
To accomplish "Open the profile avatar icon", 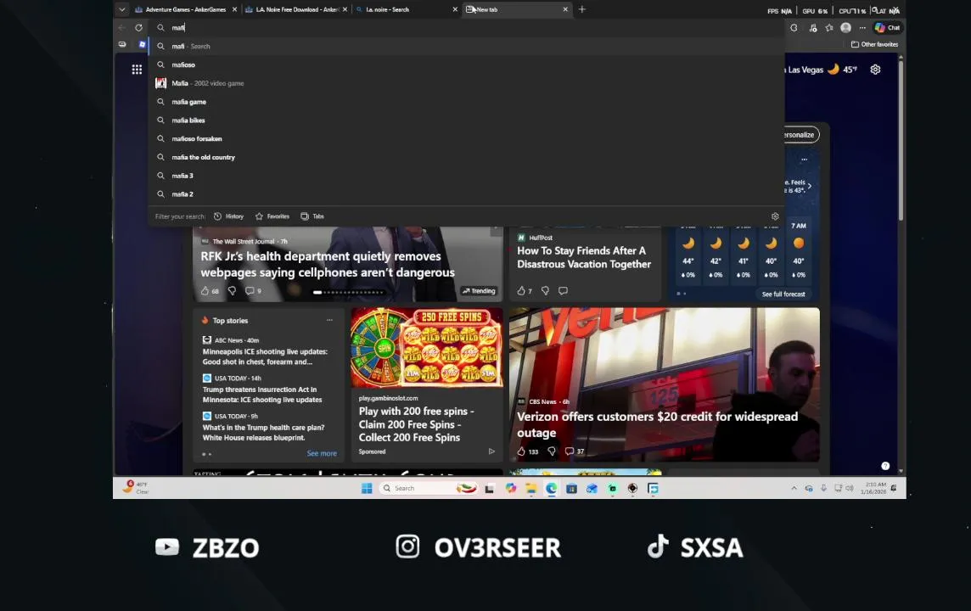I will tap(846, 28).
